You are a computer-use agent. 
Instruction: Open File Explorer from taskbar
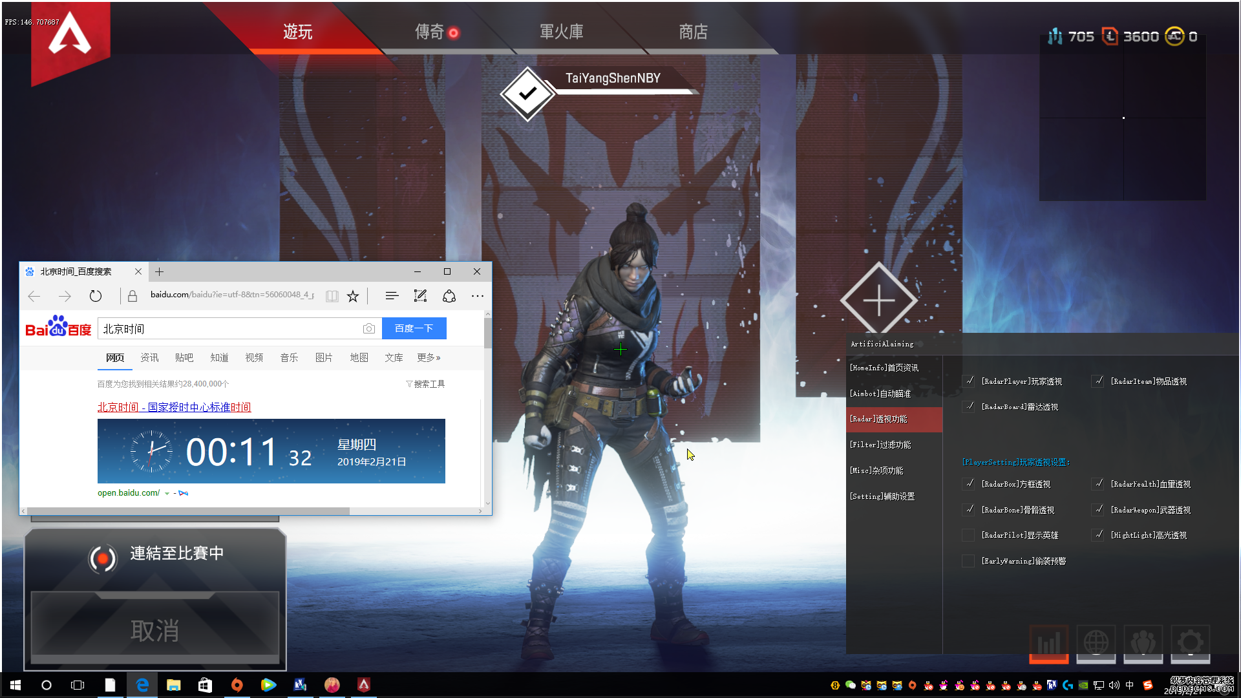(x=173, y=685)
